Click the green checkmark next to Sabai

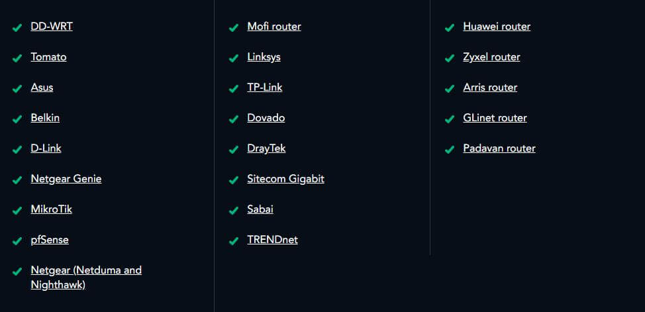point(233,211)
